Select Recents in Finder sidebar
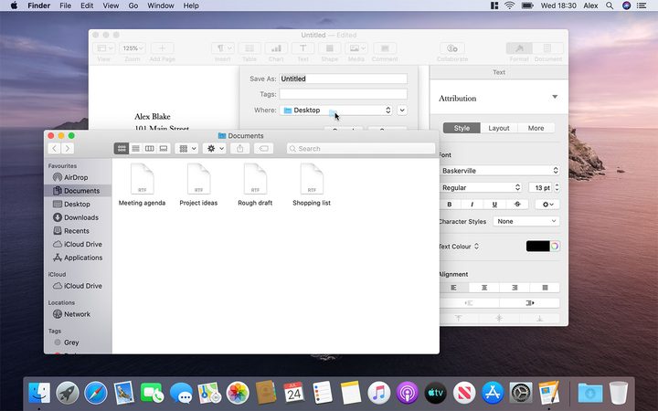This screenshot has height=411, width=658. click(78, 231)
